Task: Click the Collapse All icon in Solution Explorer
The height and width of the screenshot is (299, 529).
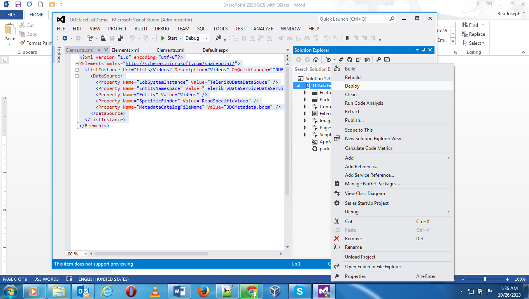Action: [358, 60]
